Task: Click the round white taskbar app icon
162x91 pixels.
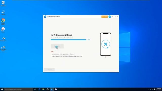Action: click(56, 89)
